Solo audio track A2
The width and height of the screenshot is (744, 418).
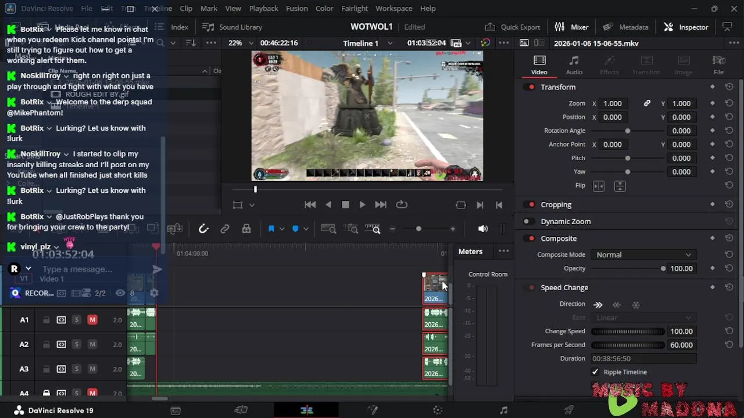76,344
